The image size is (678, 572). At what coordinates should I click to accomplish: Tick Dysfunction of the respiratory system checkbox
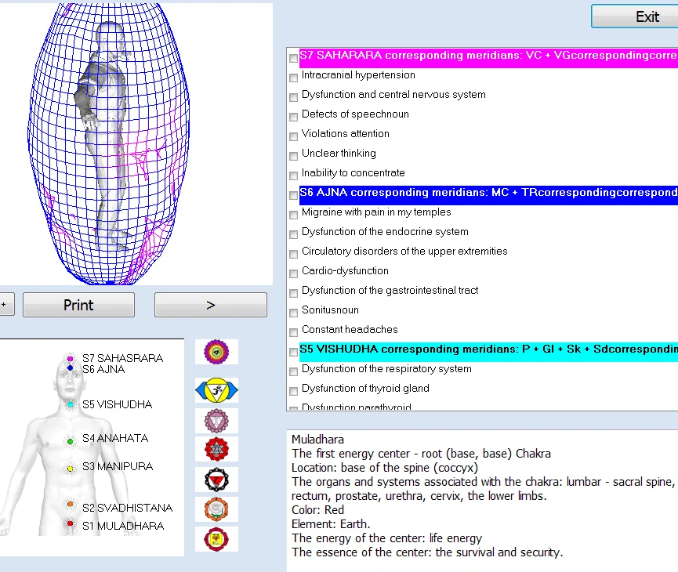[x=294, y=371]
